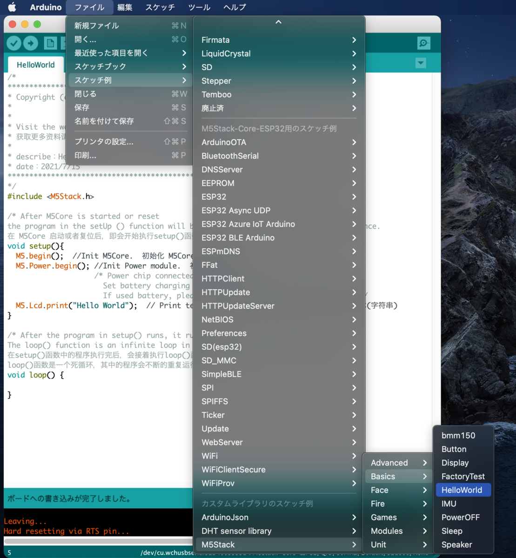516x558 pixels.
Task: Open the Face submenu
Action: (398, 490)
